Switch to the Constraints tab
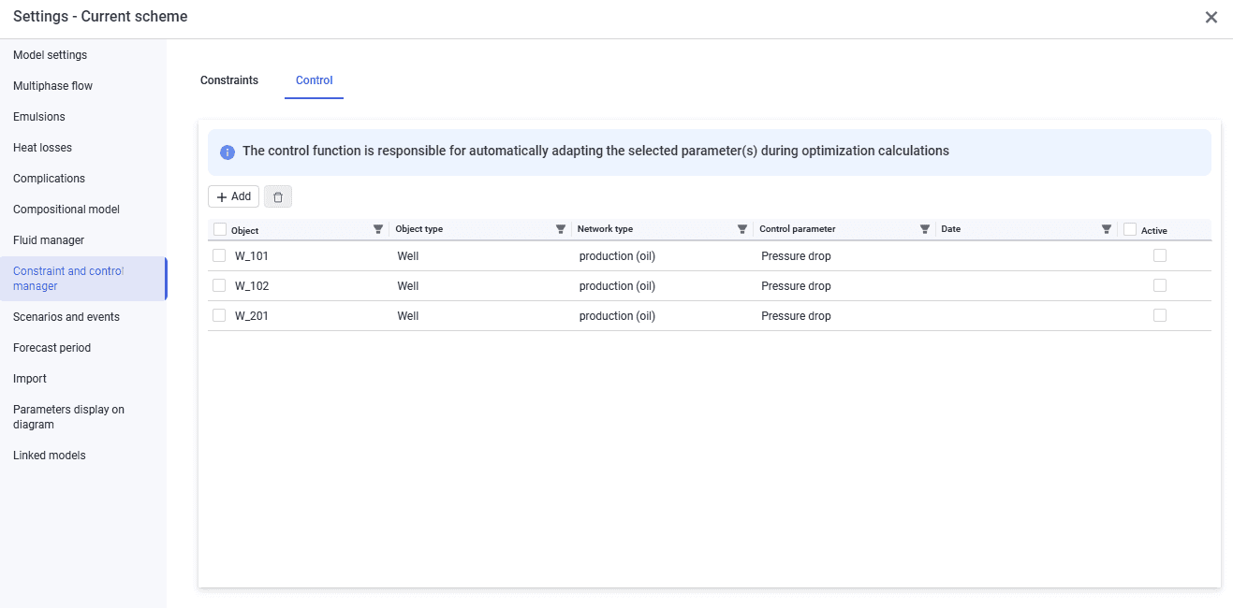Screen dimensions: 1233x608 tap(229, 80)
